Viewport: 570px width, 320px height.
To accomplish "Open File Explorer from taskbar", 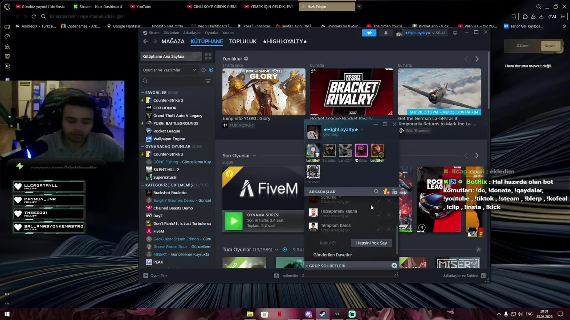I will point(250,314).
